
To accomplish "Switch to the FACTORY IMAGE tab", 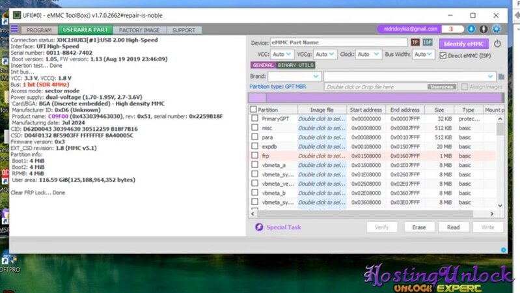I will [x=140, y=30].
